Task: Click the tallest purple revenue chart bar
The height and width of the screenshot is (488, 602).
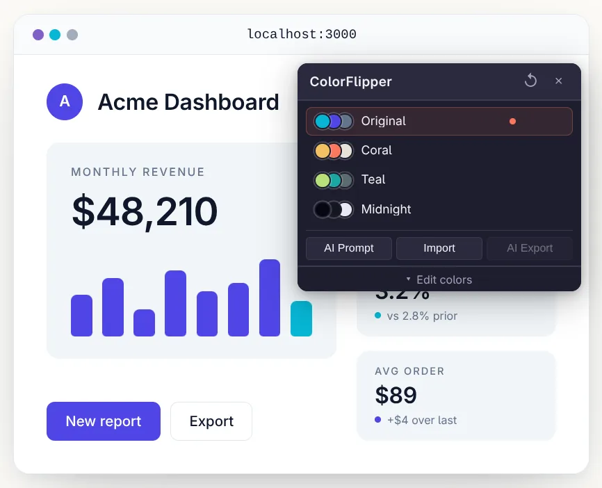Action: 270,298
